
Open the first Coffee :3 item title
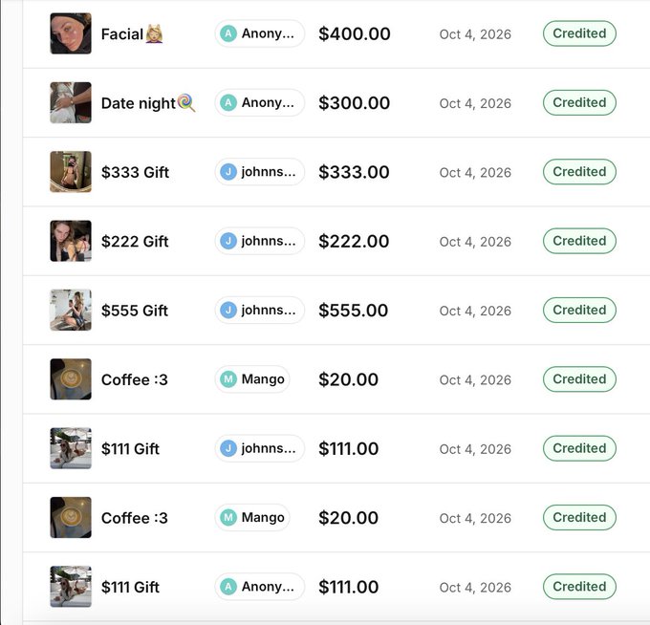click(135, 379)
